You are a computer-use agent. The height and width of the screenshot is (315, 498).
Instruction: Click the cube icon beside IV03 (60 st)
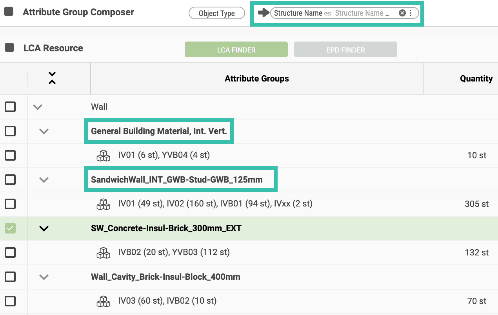[104, 301]
